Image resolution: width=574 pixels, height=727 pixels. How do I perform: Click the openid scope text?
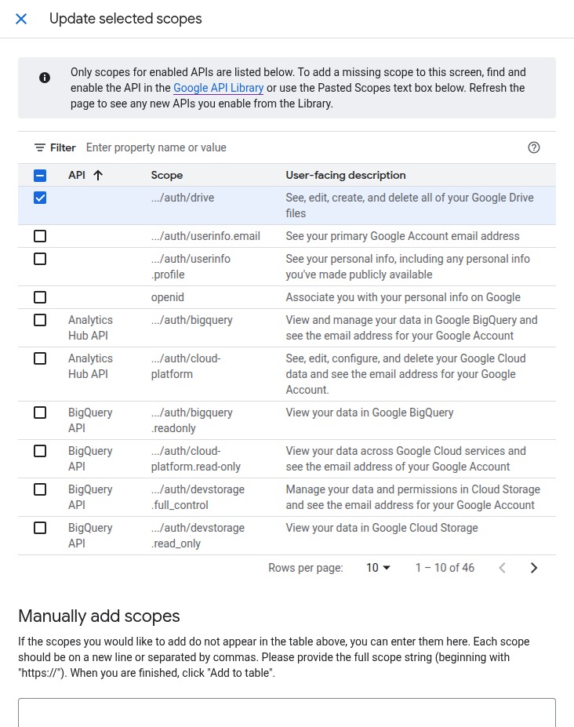(167, 297)
